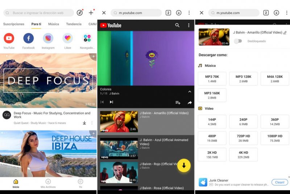Viewport: 290px width, 194px height.
Task: Select 720P HD video quality
Action: click(x=243, y=138)
